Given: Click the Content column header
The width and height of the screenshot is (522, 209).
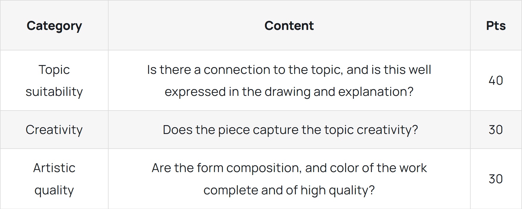Looking at the screenshot, I should 289,26.
